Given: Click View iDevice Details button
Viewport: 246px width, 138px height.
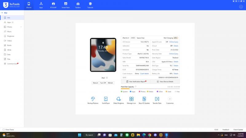Looking at the screenshot, I should pyautogui.click(x=165, y=82).
